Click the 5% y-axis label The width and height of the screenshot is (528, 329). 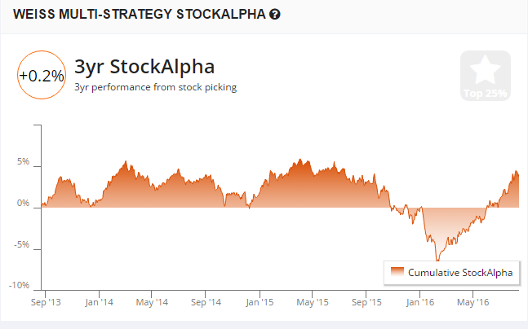[x=24, y=162]
